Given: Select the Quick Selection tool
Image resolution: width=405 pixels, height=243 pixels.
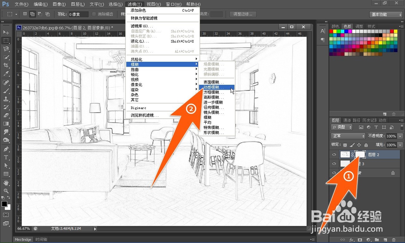Looking at the screenshot, I should [6, 57].
